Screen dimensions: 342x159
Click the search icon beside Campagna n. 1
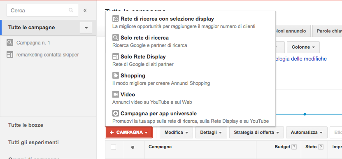10,42
